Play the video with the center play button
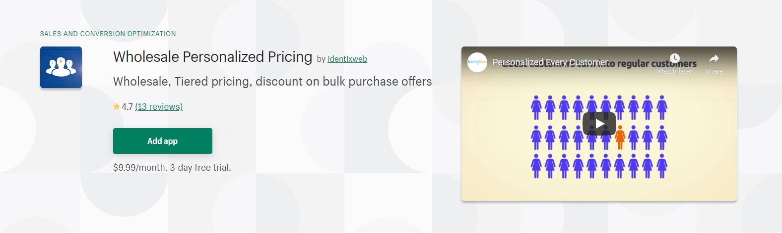782x233 pixels. point(599,124)
